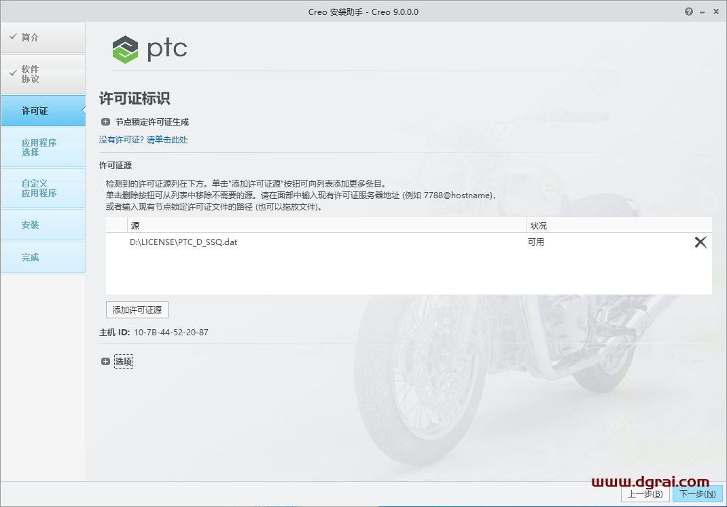Open the 安装 step in sidebar
The height and width of the screenshot is (507, 727).
point(43,225)
